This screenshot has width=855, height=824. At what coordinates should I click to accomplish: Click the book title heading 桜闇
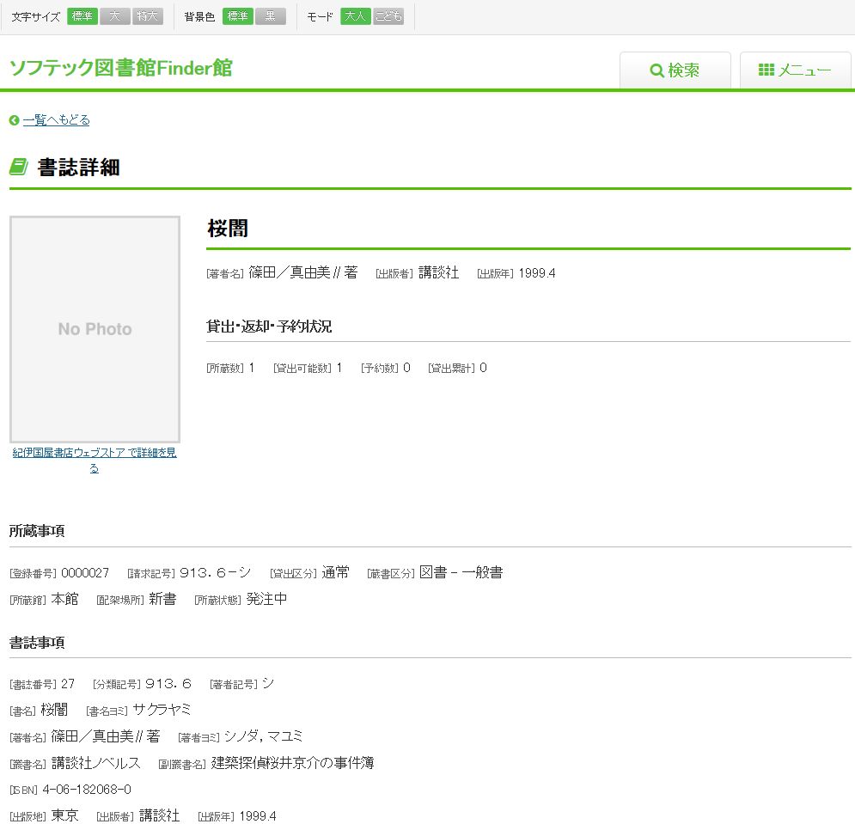[228, 229]
